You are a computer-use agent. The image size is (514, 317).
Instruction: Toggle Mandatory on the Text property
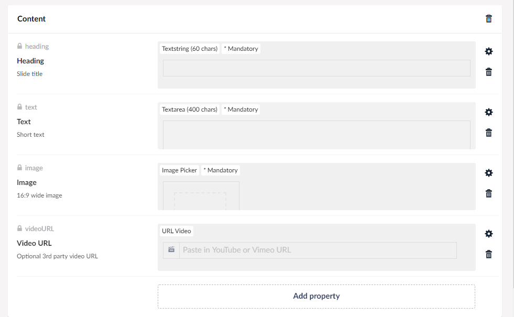240,109
